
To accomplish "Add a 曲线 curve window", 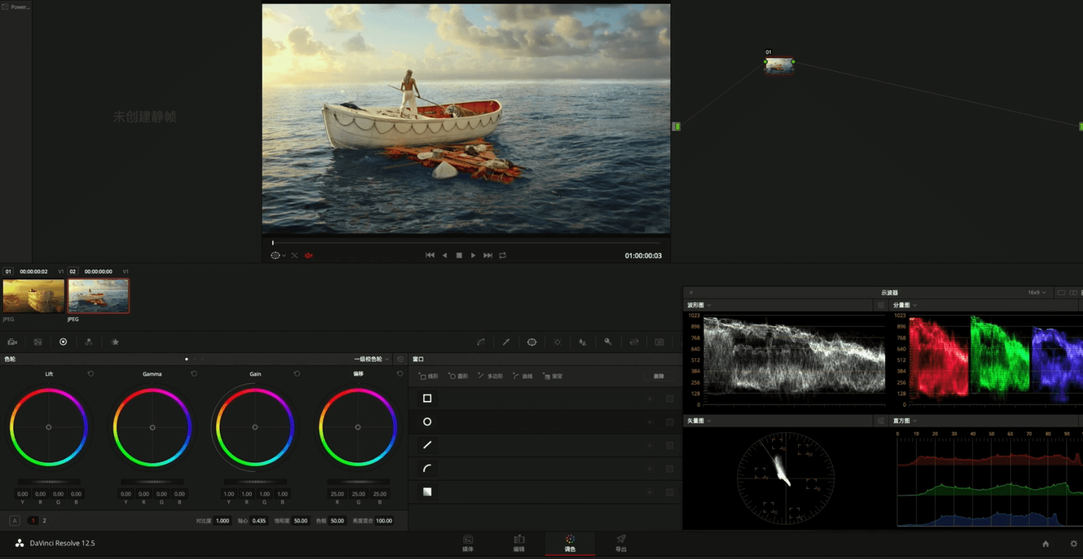I will [x=523, y=376].
